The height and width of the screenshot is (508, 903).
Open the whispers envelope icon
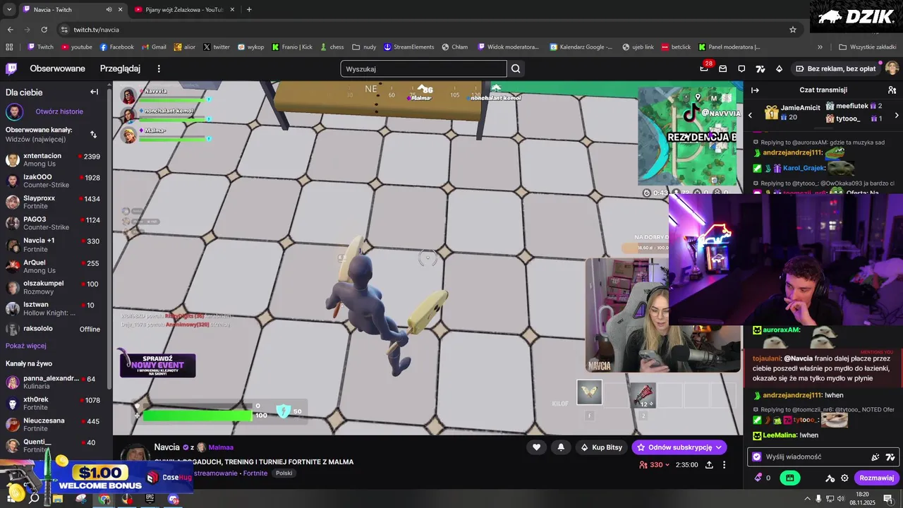(x=723, y=68)
